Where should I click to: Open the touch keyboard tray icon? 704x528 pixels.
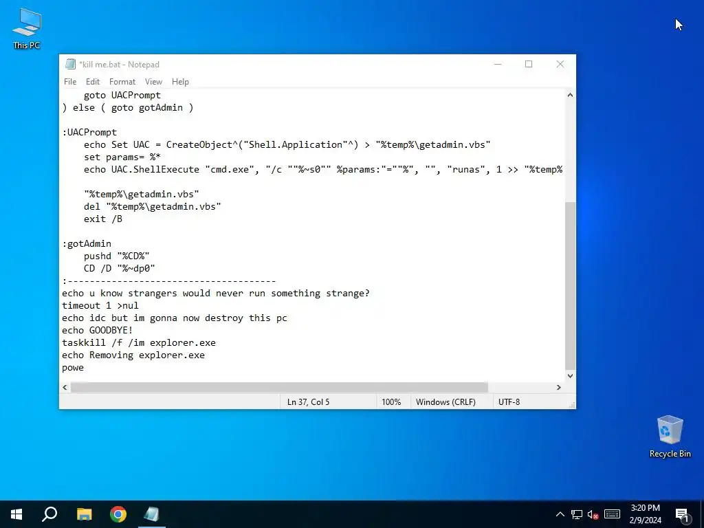[612, 514]
